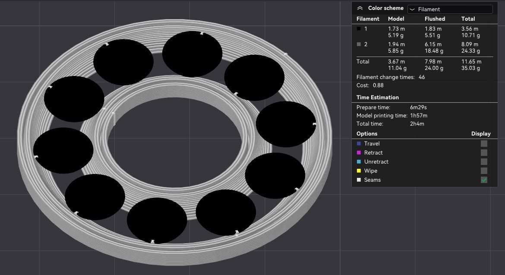
Task: Click the black swatch for filament 1
Action: [359, 28]
